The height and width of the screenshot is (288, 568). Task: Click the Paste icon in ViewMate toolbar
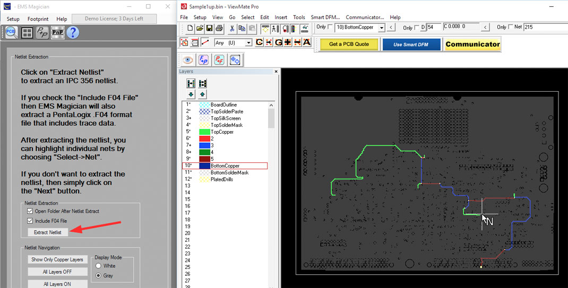coord(252,28)
